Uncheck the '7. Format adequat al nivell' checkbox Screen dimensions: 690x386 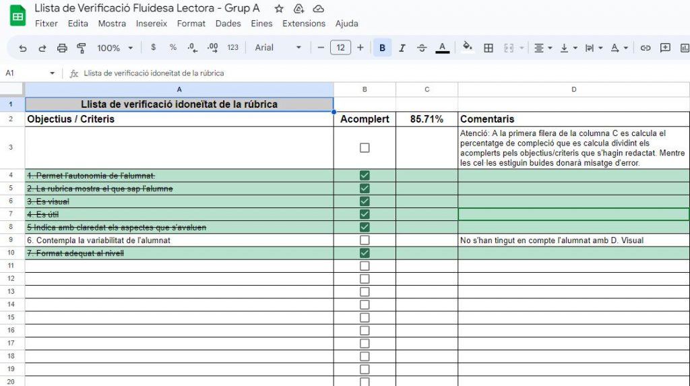(365, 253)
